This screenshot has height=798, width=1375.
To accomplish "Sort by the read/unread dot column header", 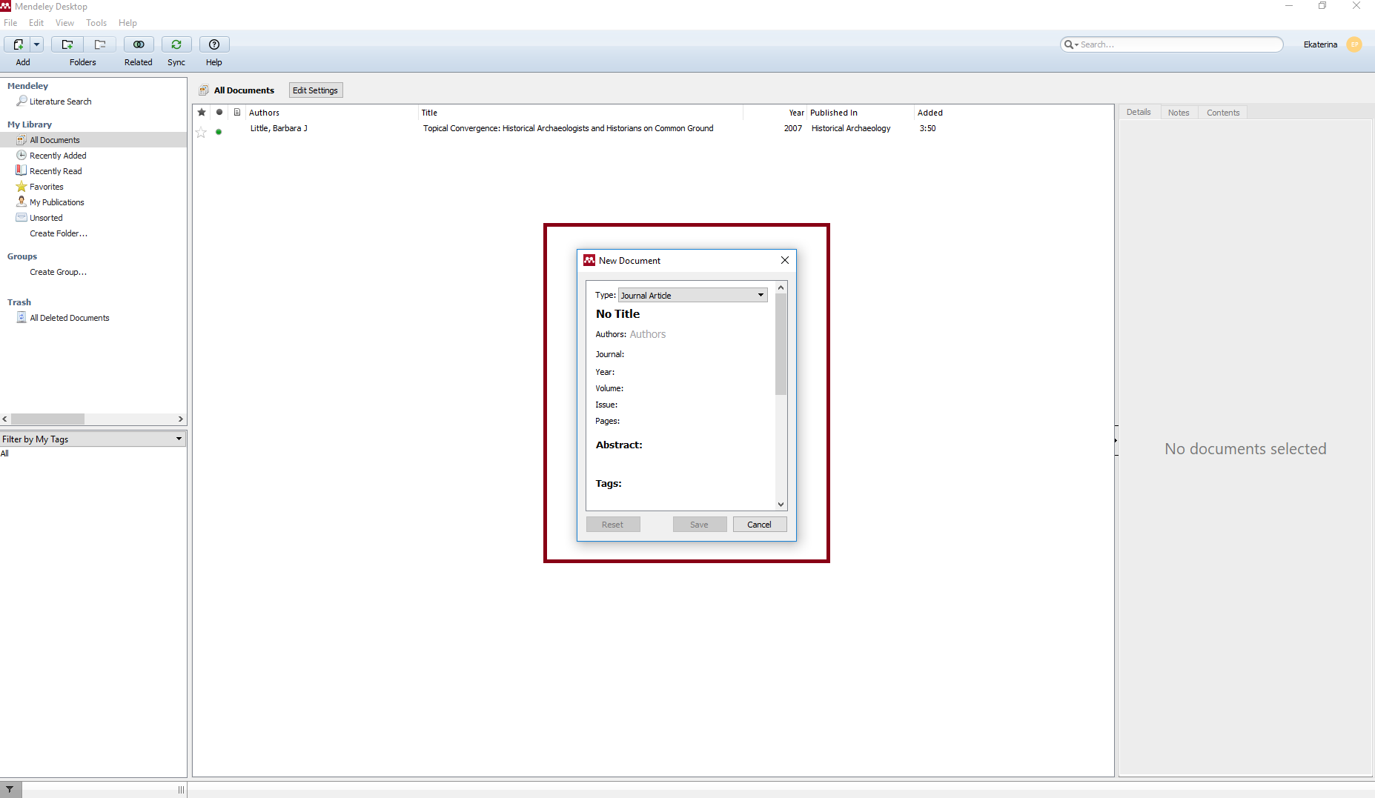I will pyautogui.click(x=219, y=113).
